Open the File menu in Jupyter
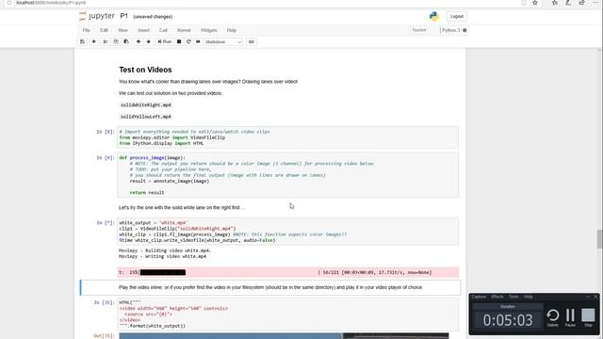The width and height of the screenshot is (603, 339). pos(86,30)
